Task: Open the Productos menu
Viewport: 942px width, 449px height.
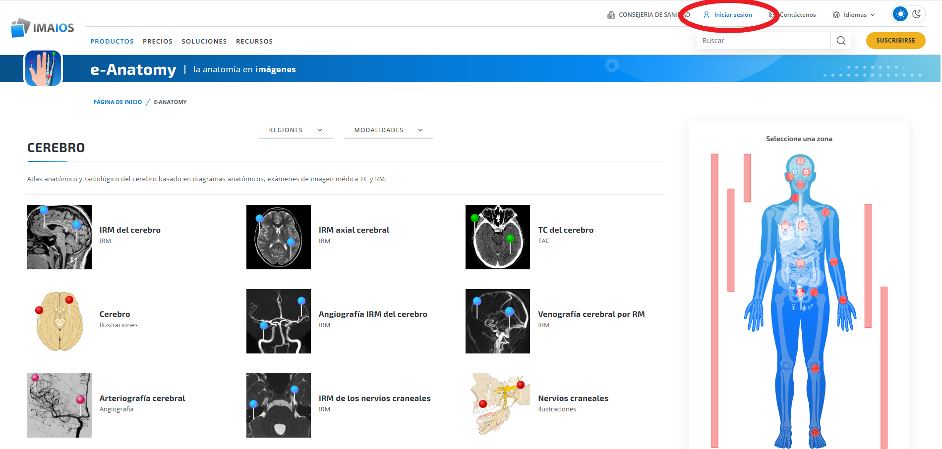Action: click(x=112, y=41)
